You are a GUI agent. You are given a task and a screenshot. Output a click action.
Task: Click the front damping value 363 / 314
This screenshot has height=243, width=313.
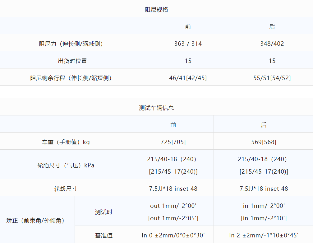point(188,44)
